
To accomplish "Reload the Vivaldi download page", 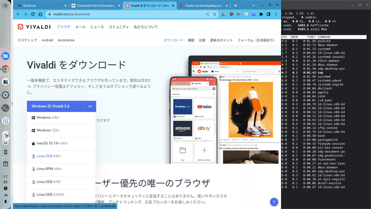I will [x=33, y=14].
